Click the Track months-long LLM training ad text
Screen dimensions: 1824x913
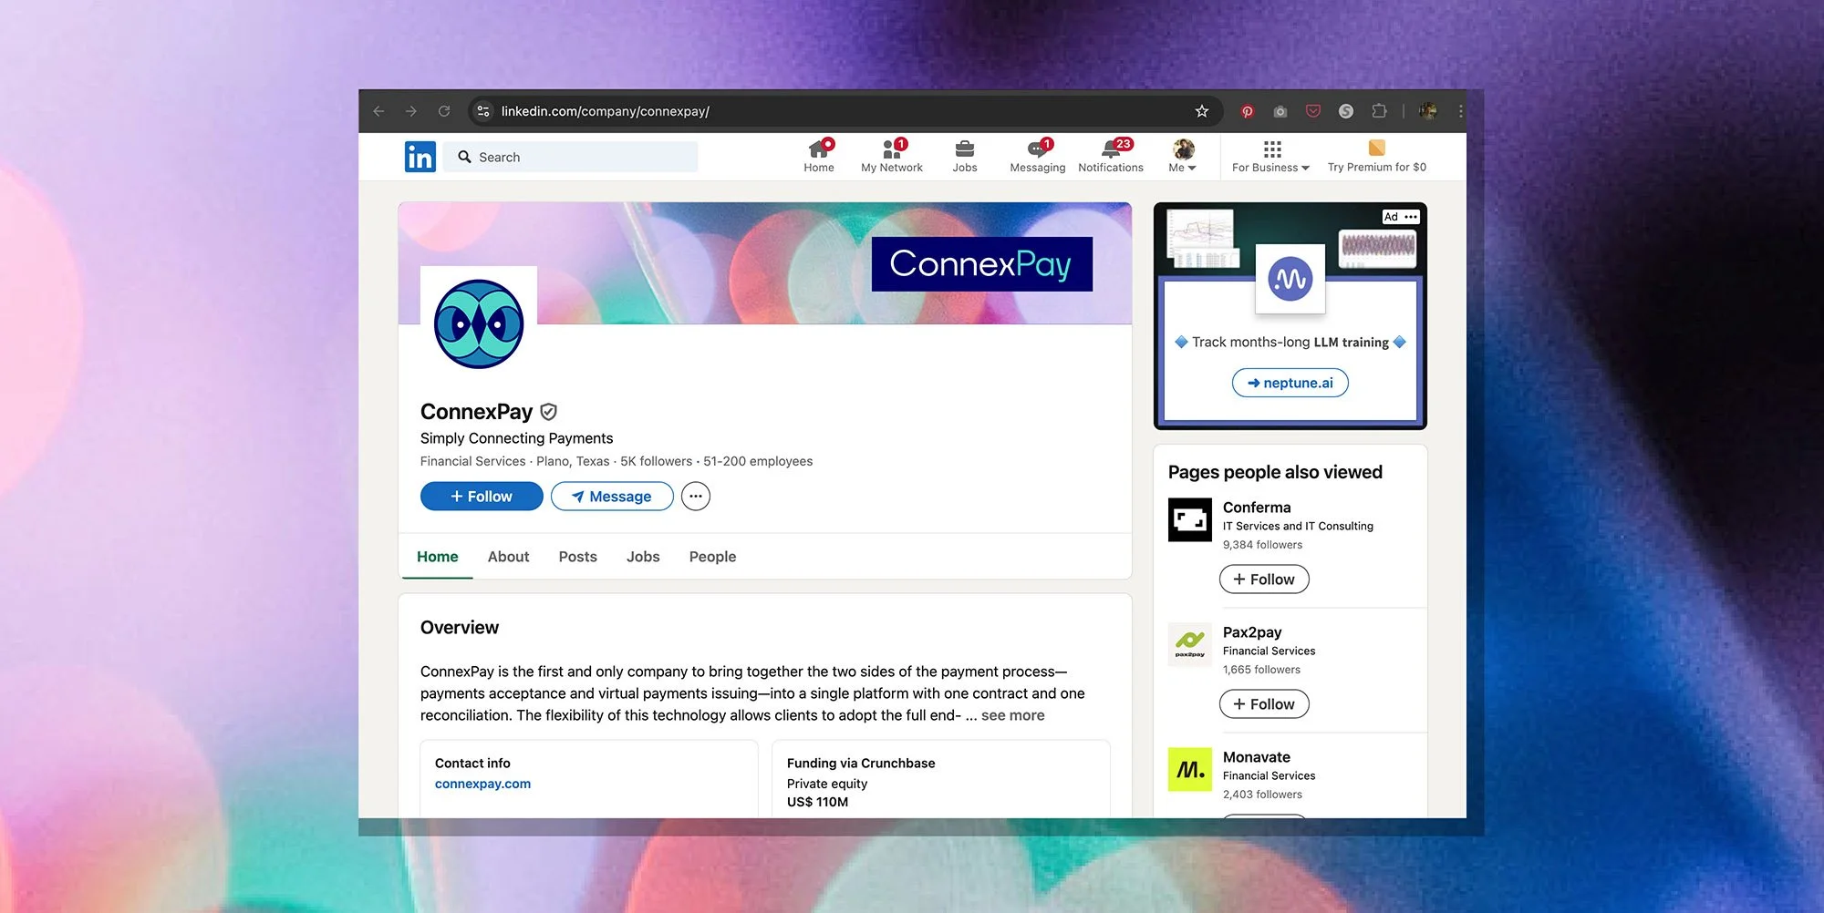point(1290,343)
